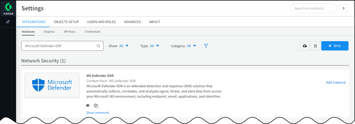Open the Users and Roles tab
The height and width of the screenshot is (124, 355).
click(101, 22)
